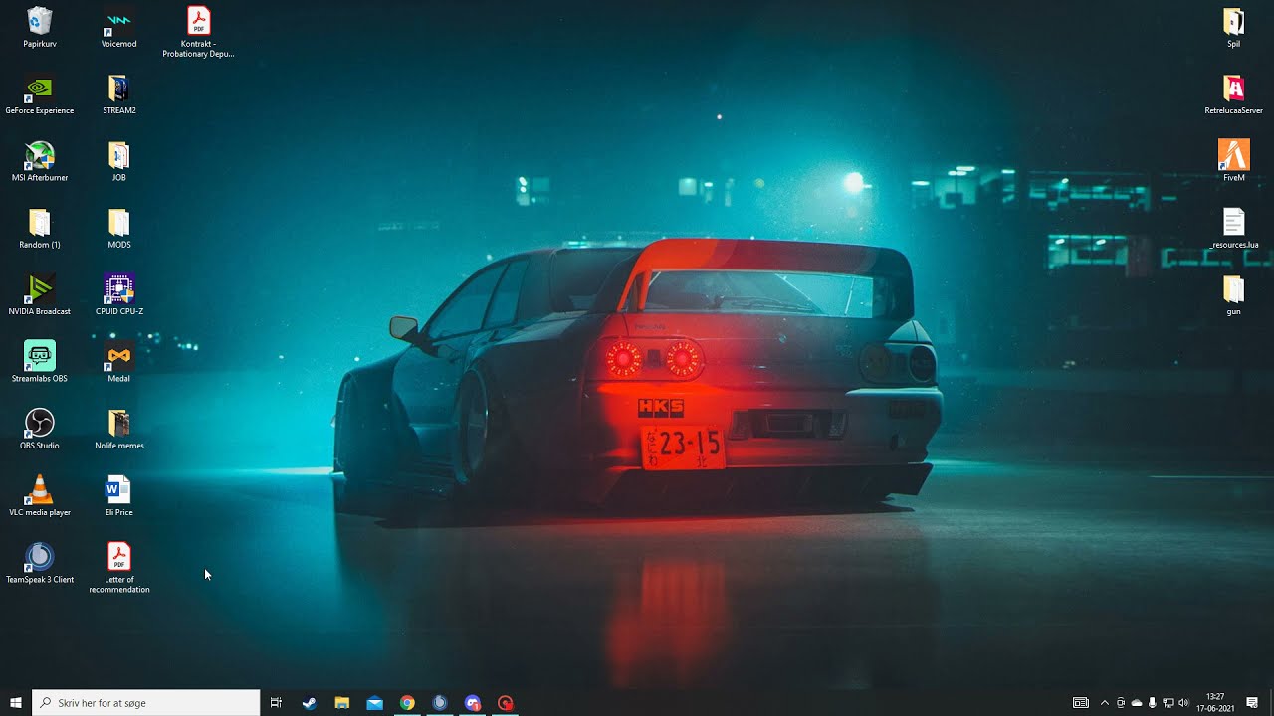
Task: Expand the hidden system tray icons
Action: click(1104, 703)
